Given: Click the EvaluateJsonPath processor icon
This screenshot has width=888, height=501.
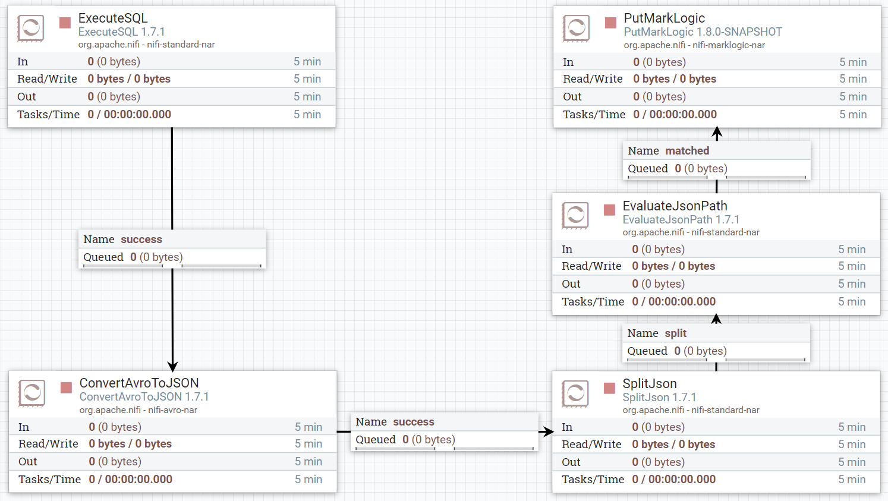Looking at the screenshot, I should (x=575, y=215).
